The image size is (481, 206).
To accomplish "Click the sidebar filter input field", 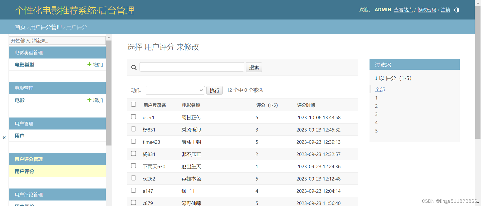I will point(57,40).
